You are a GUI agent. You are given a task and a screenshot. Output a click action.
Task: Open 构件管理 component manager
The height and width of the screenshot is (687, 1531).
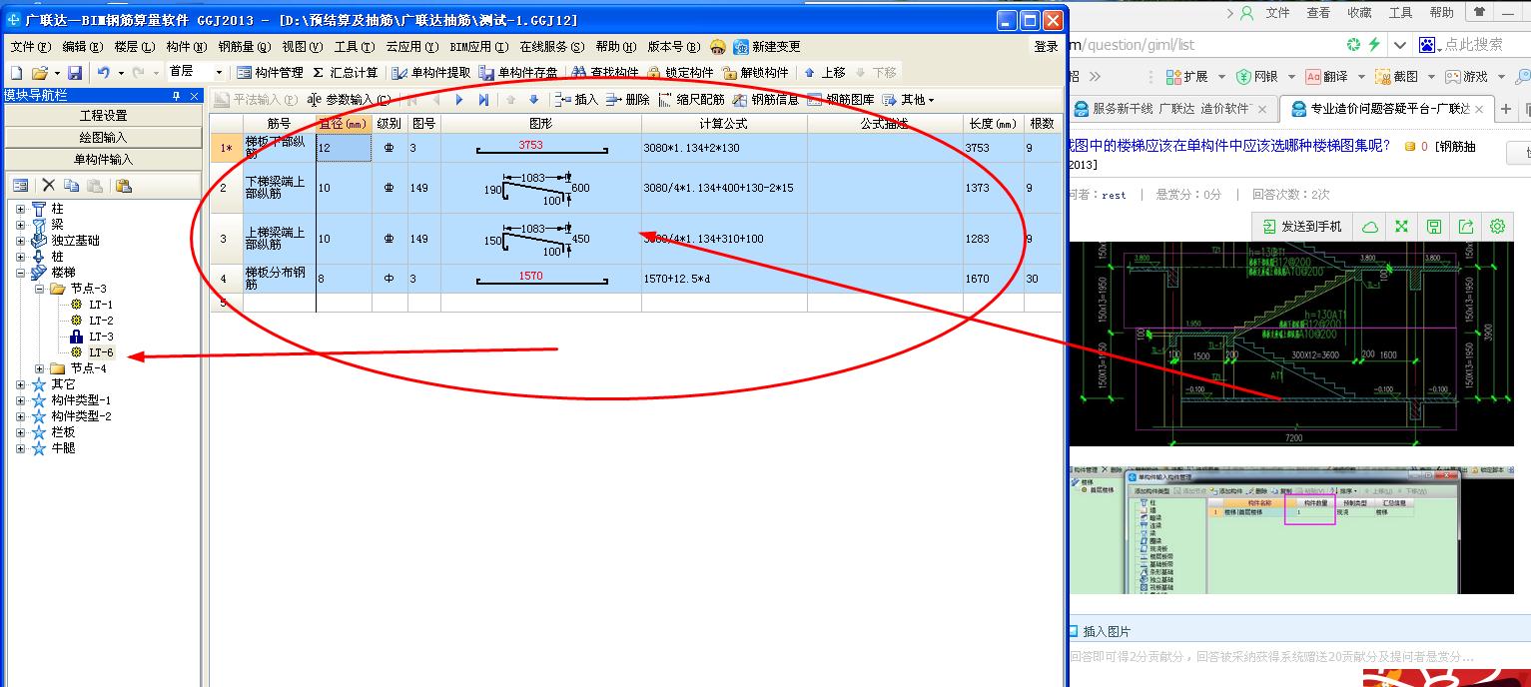(x=270, y=73)
